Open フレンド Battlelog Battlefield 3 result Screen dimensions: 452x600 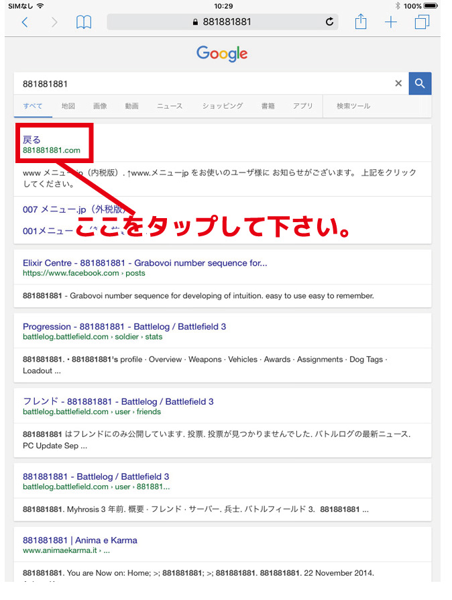(x=118, y=401)
